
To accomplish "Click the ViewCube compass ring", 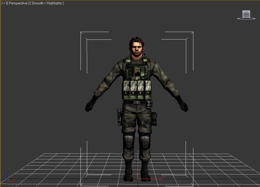I will tap(246, 19).
